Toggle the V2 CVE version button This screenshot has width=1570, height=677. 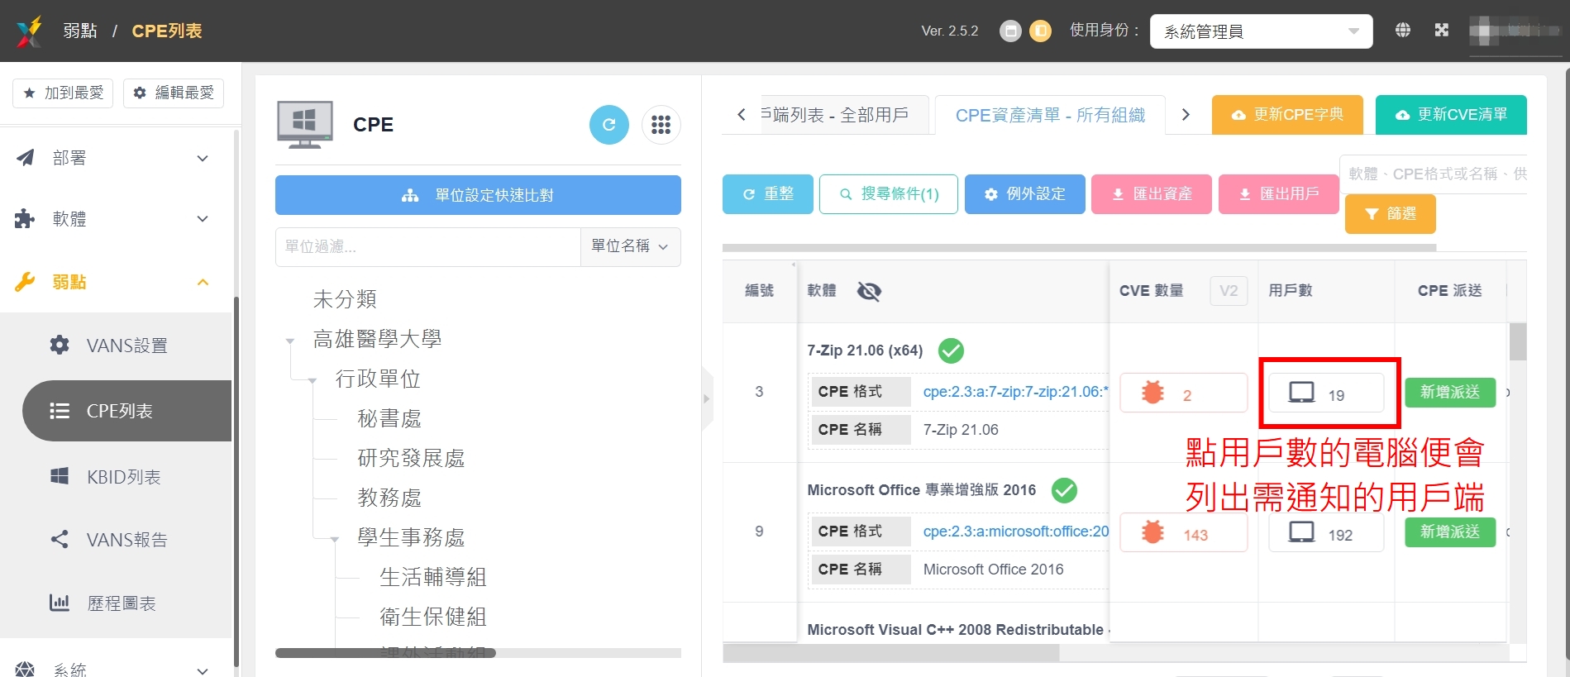click(x=1229, y=291)
